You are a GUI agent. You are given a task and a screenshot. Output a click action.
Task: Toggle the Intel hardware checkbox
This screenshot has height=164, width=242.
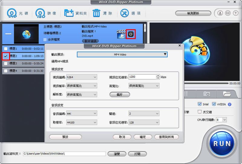coord(200,104)
